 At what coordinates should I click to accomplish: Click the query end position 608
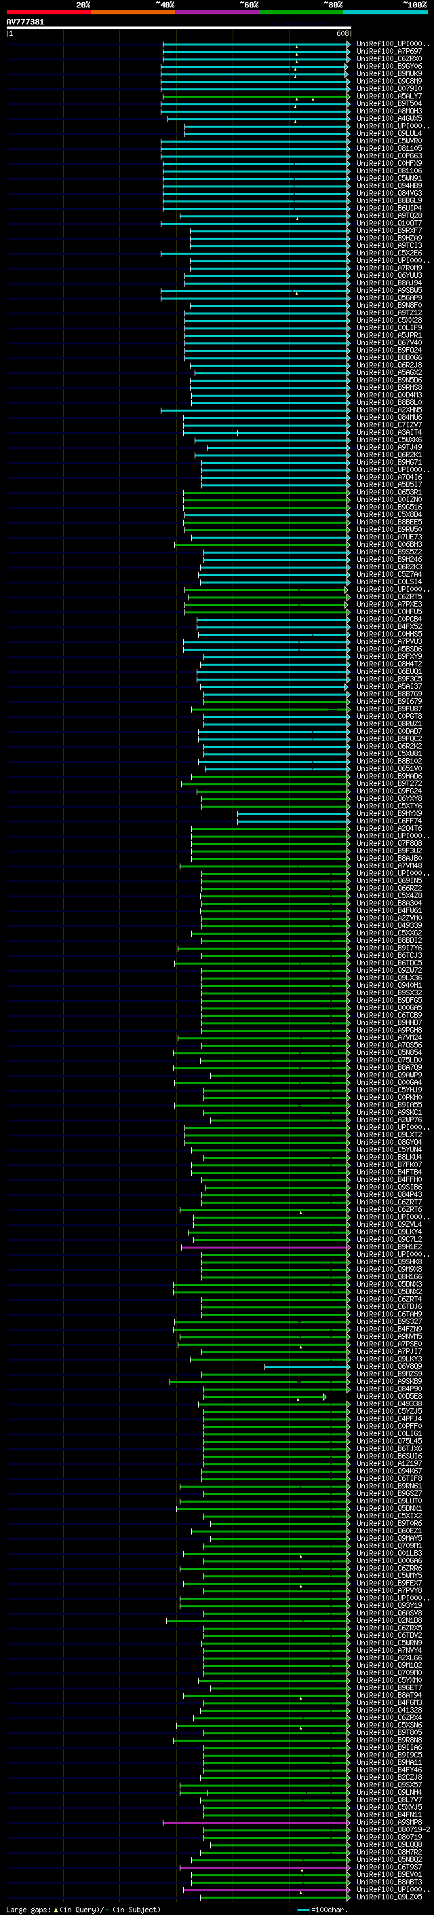(x=342, y=33)
